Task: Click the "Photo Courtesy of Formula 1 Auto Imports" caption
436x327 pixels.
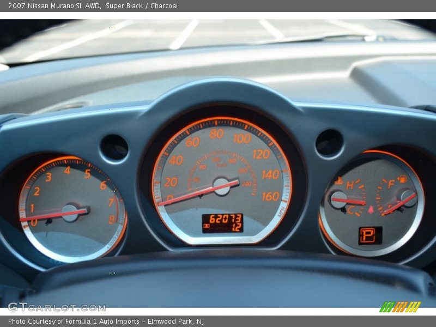Action: [x=74, y=322]
